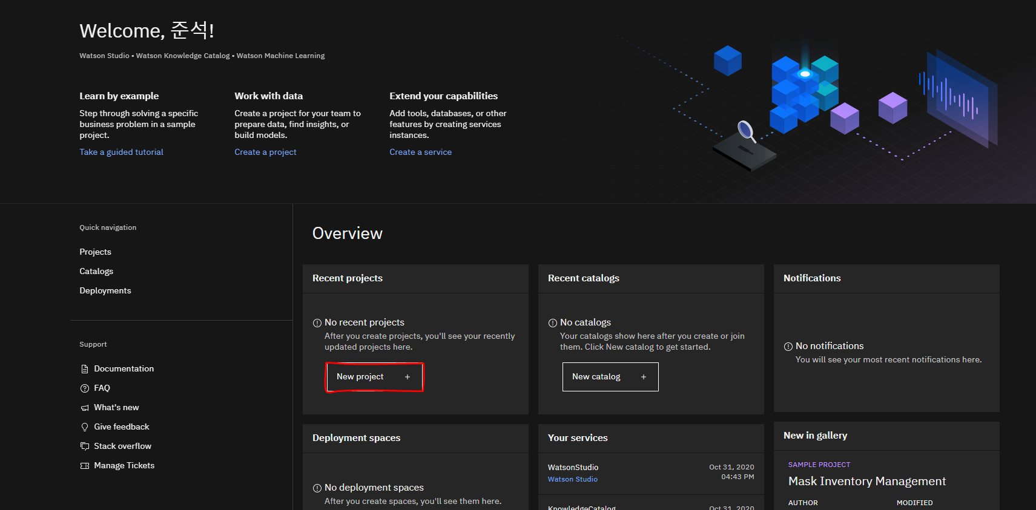The image size is (1036, 510).
Task: Create a New project
Action: coord(375,377)
